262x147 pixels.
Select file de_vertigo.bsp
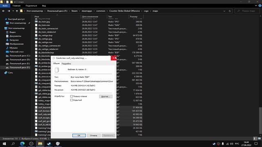click(45, 36)
